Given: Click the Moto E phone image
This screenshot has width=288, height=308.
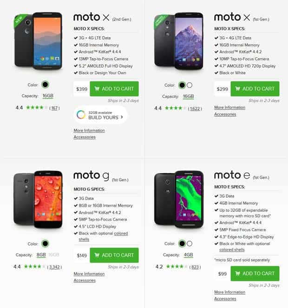Looking at the screenshot, I should pos(179,199).
